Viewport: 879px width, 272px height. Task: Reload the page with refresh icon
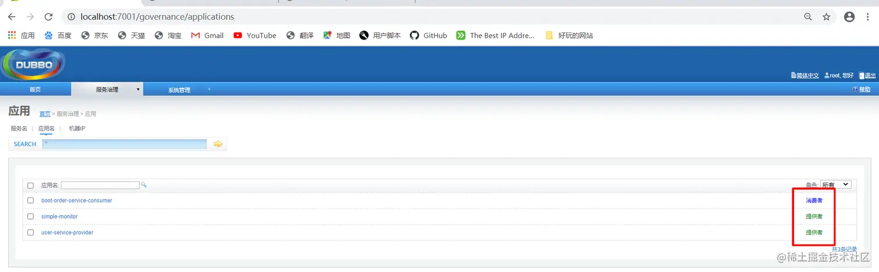point(48,17)
